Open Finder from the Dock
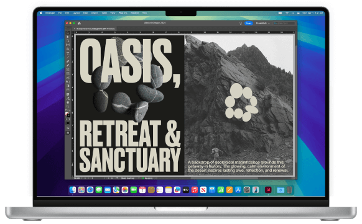 (73, 190)
